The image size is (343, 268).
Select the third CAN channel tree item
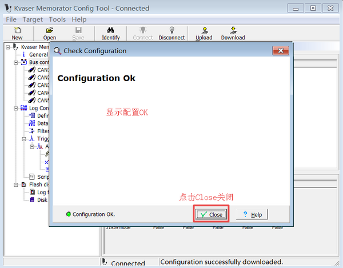pyautogui.click(x=43, y=85)
